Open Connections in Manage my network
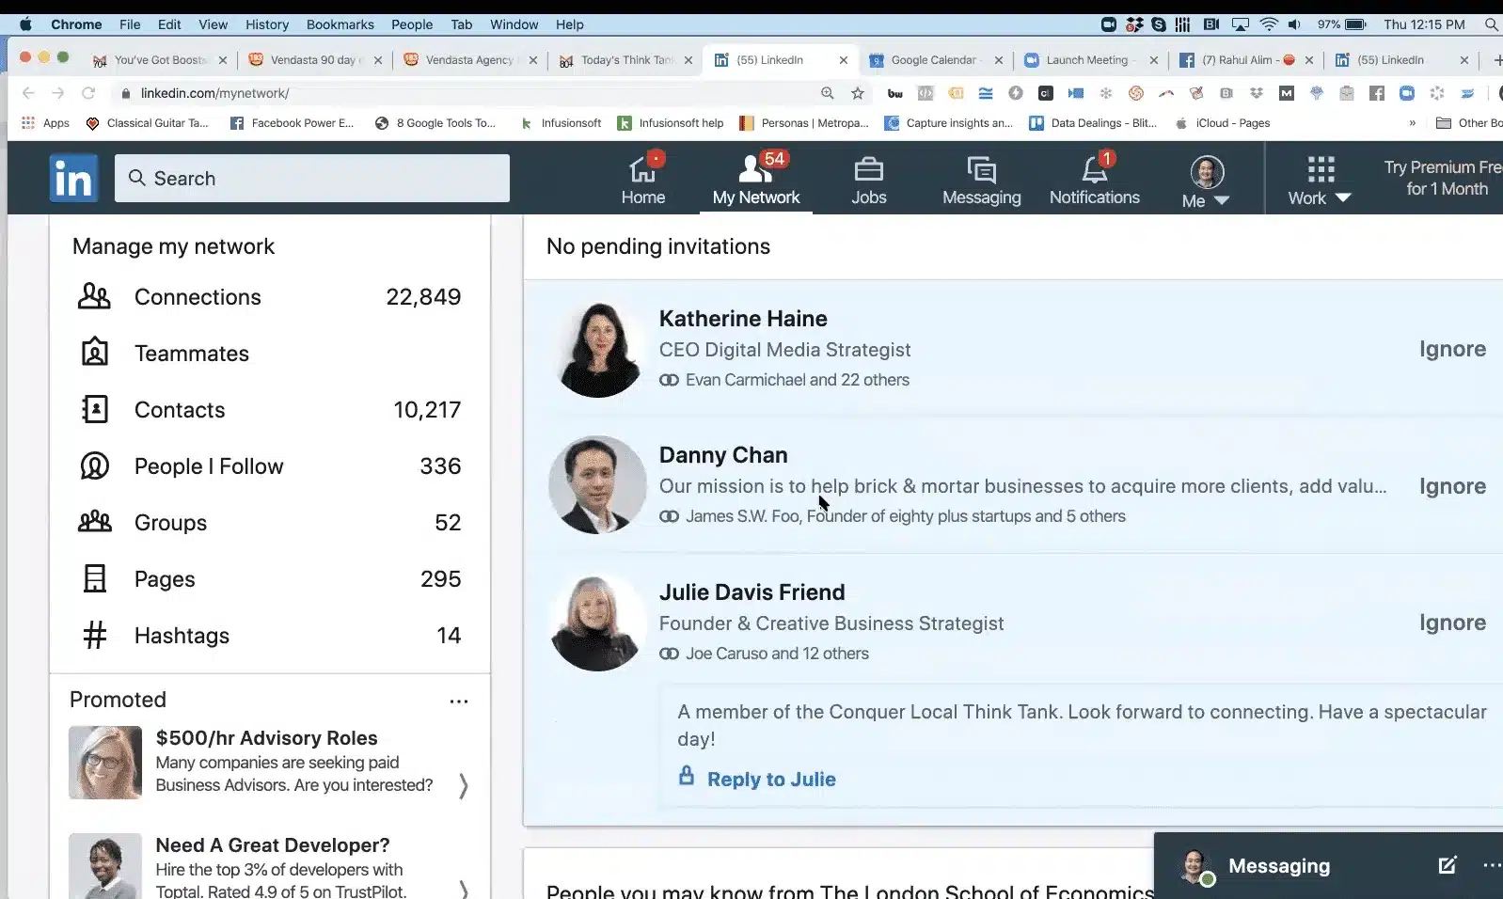1503x899 pixels. pos(198,297)
